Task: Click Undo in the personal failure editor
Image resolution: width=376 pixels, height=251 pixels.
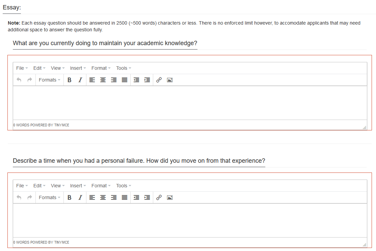Action: tap(19, 197)
